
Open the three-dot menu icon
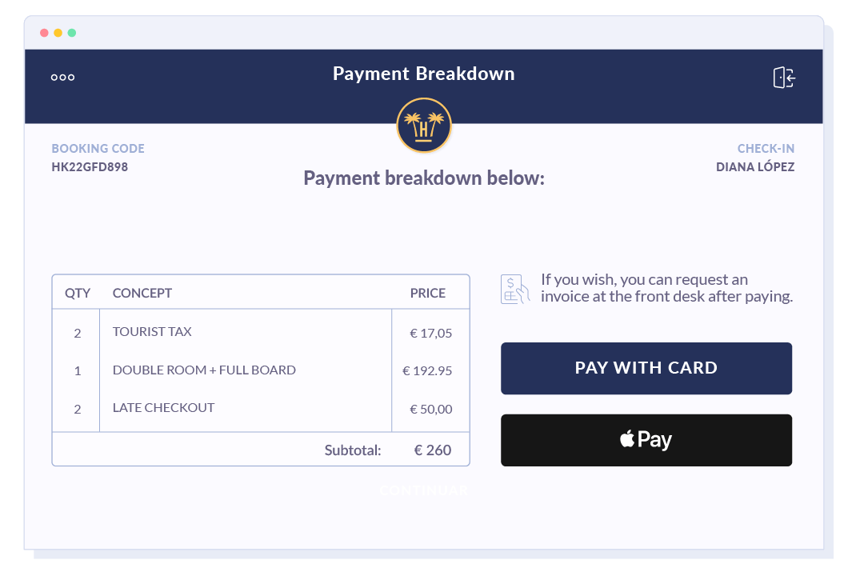(x=62, y=78)
